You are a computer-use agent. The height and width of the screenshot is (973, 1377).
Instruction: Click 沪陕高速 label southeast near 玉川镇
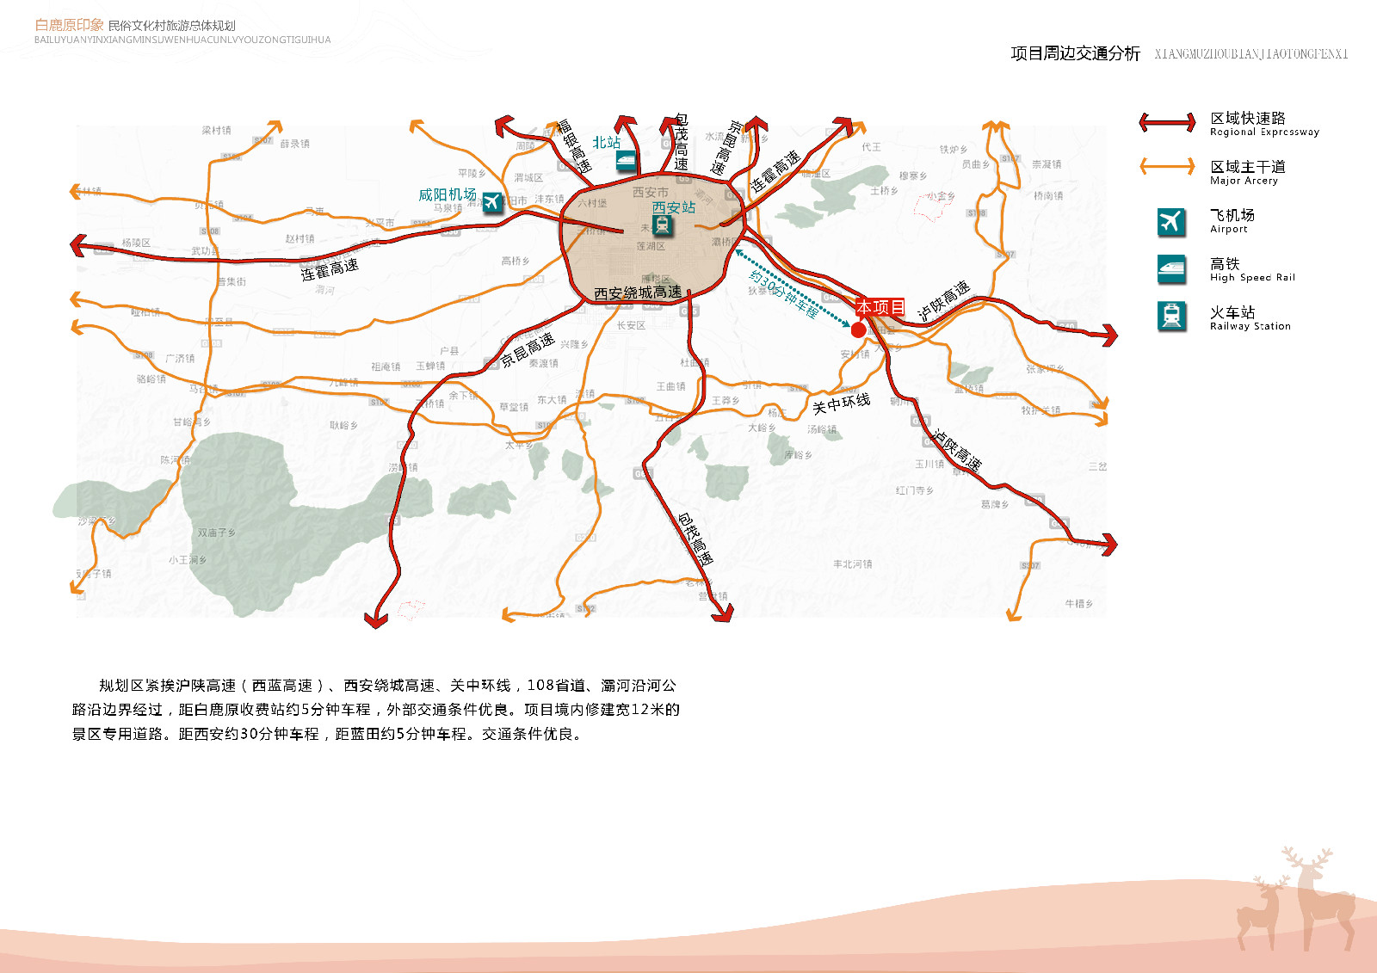click(x=957, y=449)
